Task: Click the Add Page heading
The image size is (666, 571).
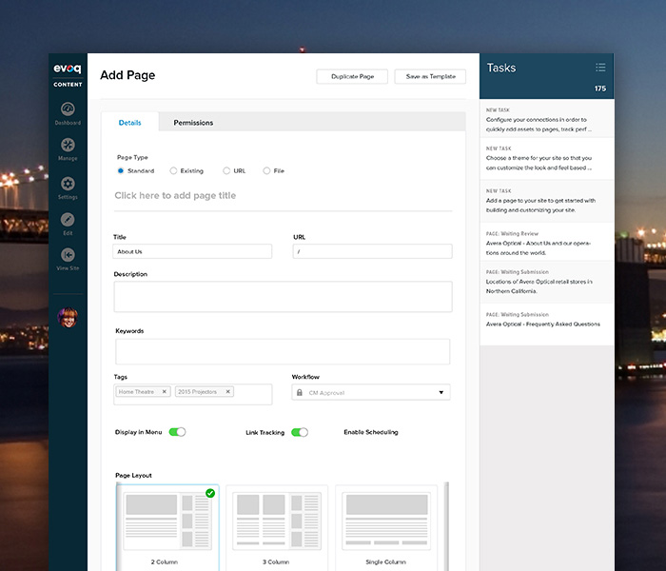Action: (x=127, y=75)
